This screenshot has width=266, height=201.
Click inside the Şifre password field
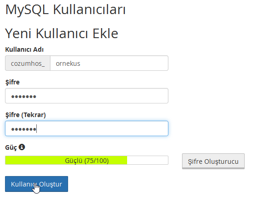[x=87, y=96]
